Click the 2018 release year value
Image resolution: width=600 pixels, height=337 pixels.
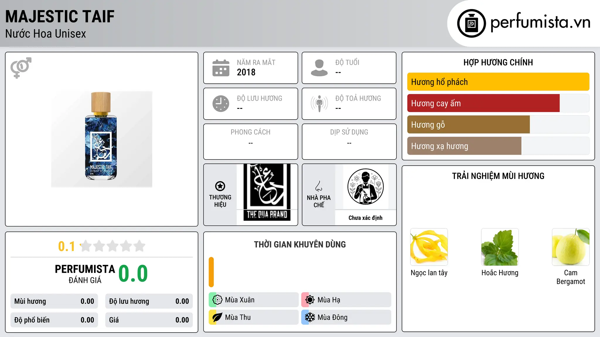click(x=246, y=72)
